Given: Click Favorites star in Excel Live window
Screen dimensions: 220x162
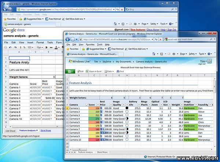Looking at the screenshot, I should pyautogui.click(x=68, y=49).
